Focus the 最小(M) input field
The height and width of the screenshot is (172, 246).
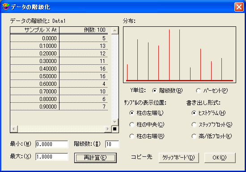(x=52, y=144)
